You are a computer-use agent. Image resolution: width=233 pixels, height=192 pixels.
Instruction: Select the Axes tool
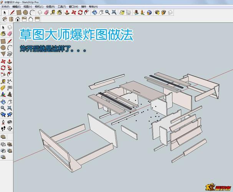pos(3,94)
